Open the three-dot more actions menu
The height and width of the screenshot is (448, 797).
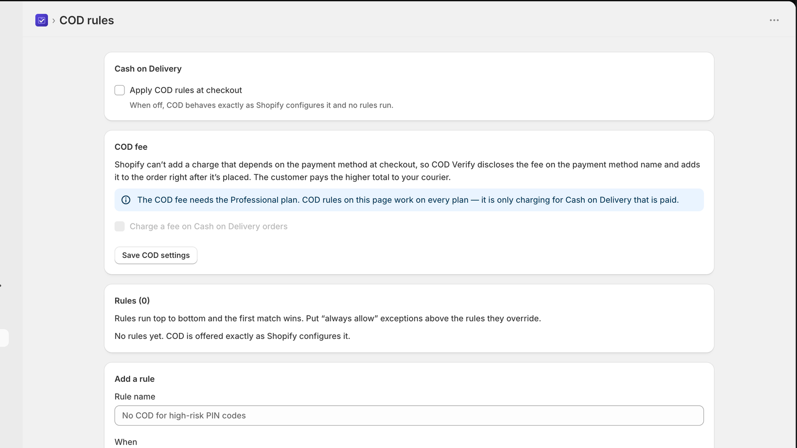[774, 20]
